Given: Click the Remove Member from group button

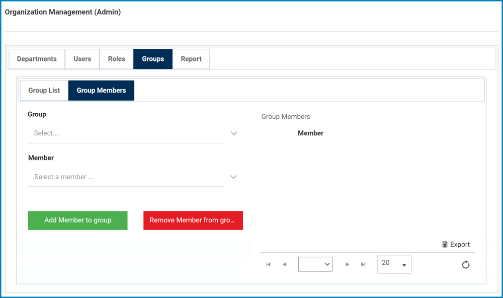Looking at the screenshot, I should [x=193, y=220].
